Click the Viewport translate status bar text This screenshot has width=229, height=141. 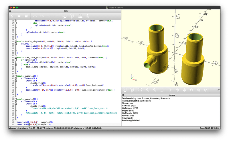point(55,128)
